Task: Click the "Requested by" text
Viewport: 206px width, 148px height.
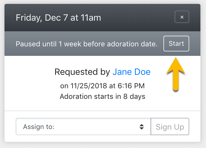Action: pyautogui.click(x=82, y=72)
